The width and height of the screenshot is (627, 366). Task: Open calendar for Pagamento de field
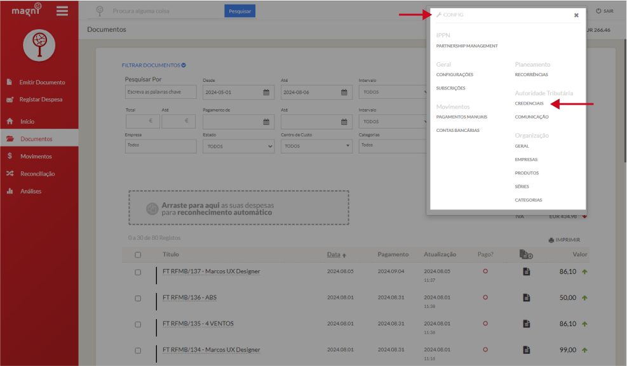[x=266, y=122]
